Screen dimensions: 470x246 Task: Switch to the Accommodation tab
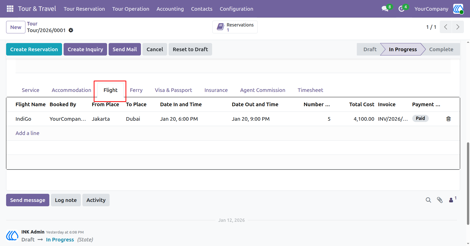(x=71, y=90)
